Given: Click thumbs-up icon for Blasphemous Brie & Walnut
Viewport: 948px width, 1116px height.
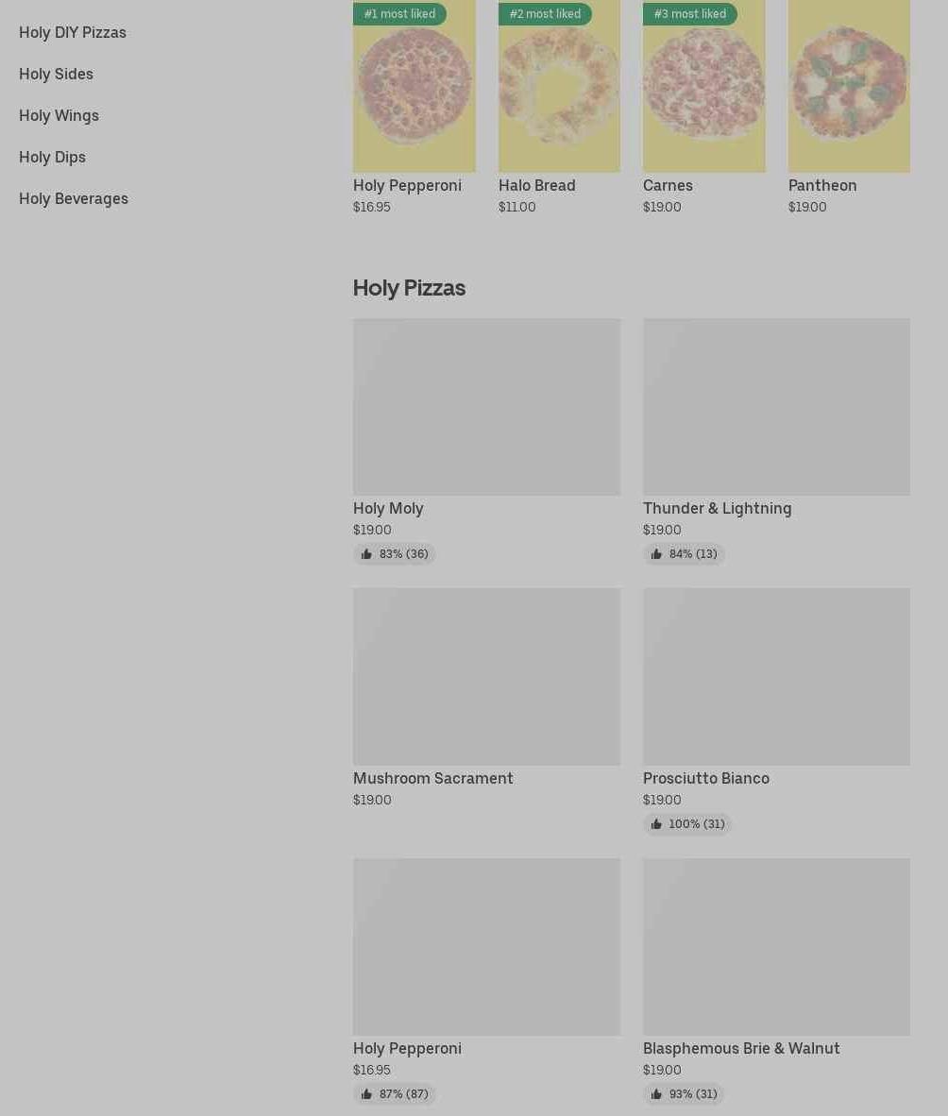Looking at the screenshot, I should pos(656,1094).
